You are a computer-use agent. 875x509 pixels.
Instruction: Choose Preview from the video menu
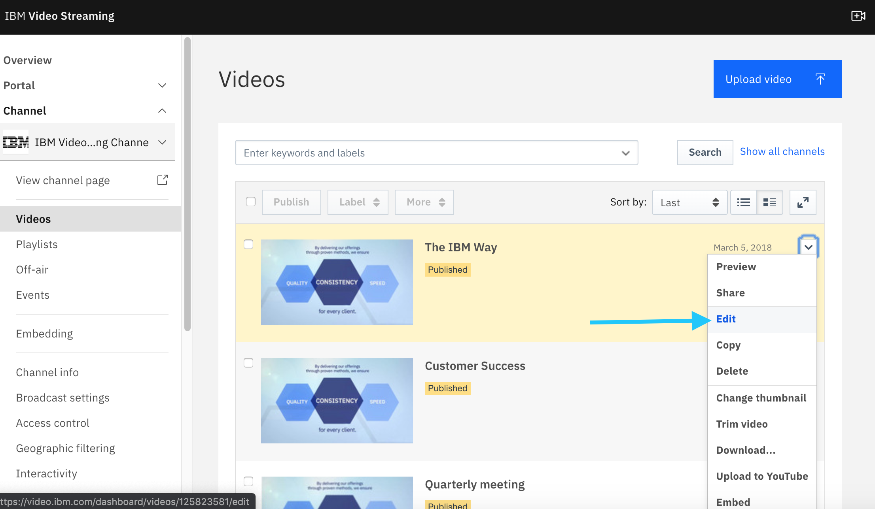[762, 267]
